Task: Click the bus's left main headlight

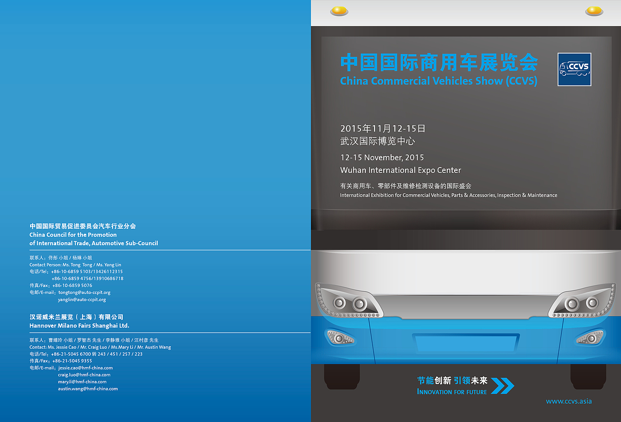Action: [x=349, y=301]
